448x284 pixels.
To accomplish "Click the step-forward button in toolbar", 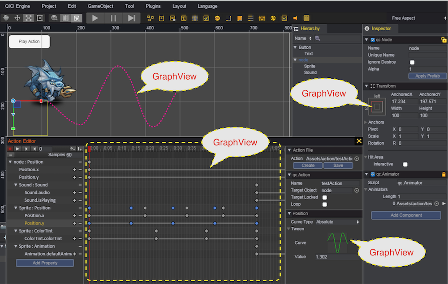I will pos(131,18).
